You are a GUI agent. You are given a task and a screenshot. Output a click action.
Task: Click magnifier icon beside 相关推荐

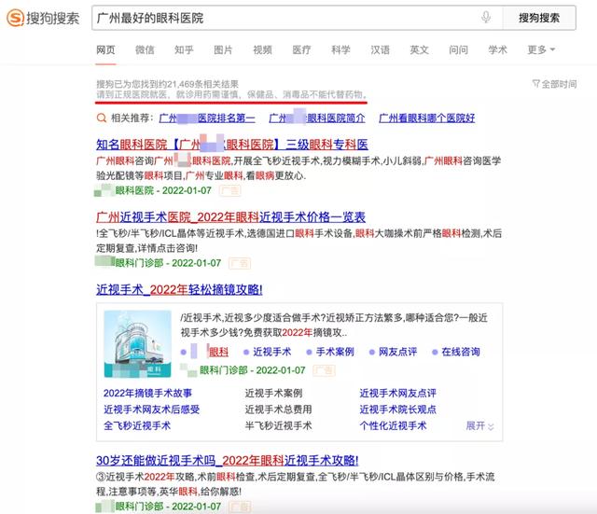(x=102, y=118)
